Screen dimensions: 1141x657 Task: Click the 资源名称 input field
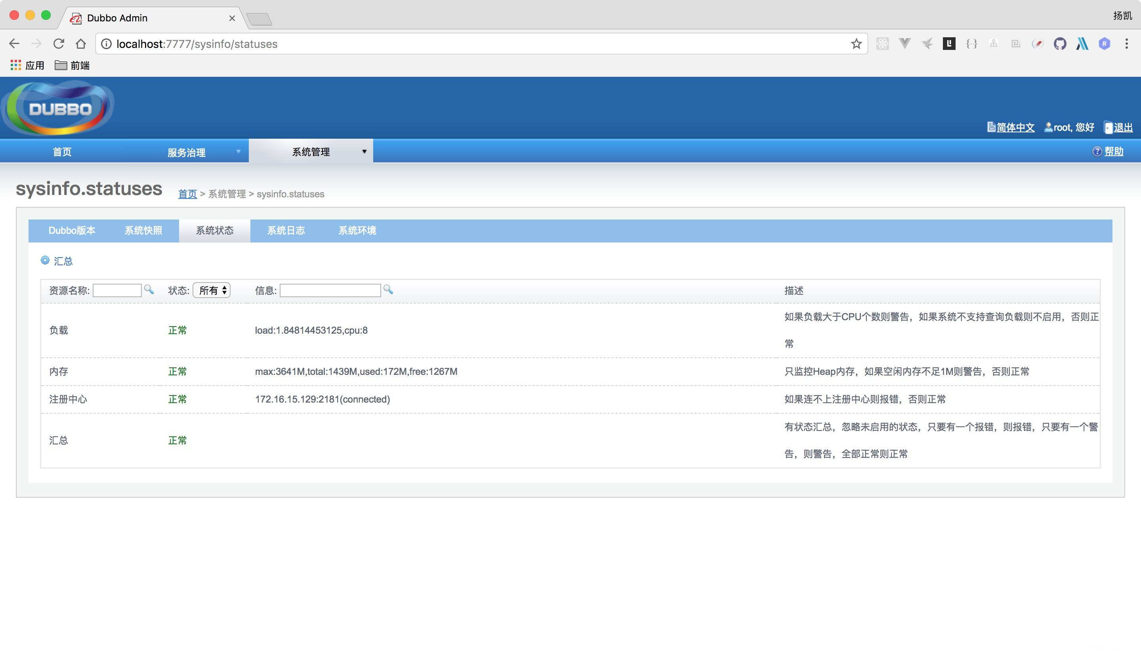pyautogui.click(x=117, y=290)
